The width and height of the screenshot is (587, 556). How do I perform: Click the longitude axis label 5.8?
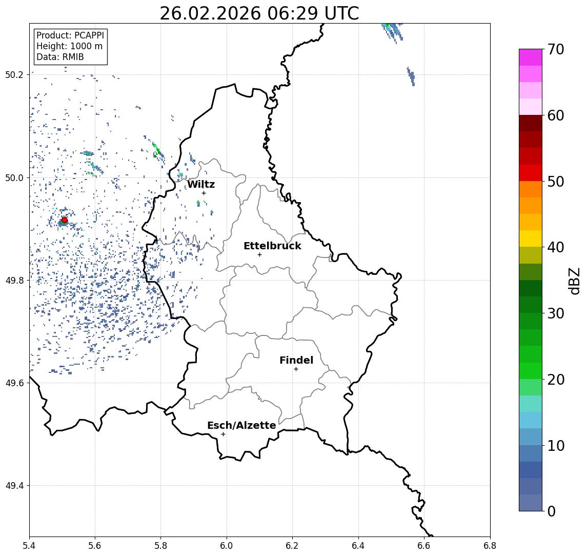click(160, 546)
